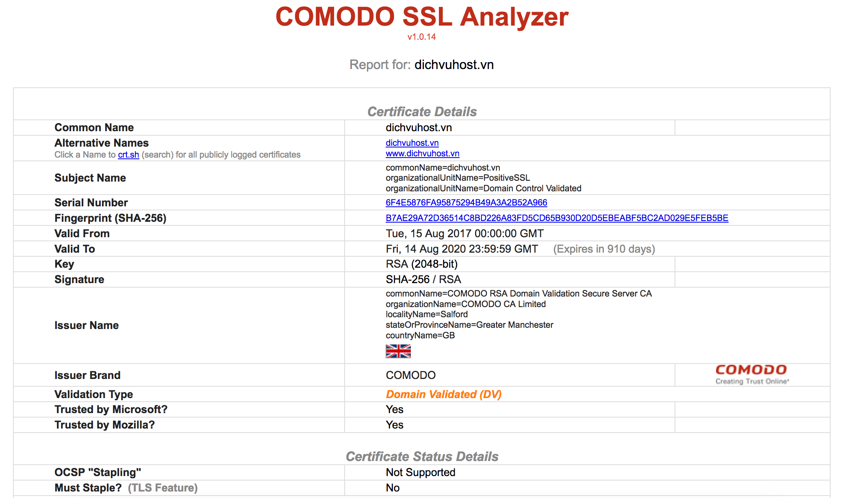
Task: Open the crt.sh link
Action: (x=128, y=155)
